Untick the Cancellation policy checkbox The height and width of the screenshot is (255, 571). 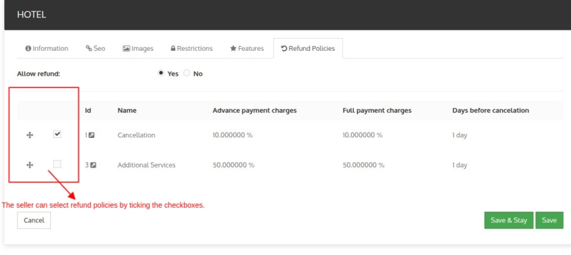tap(58, 135)
